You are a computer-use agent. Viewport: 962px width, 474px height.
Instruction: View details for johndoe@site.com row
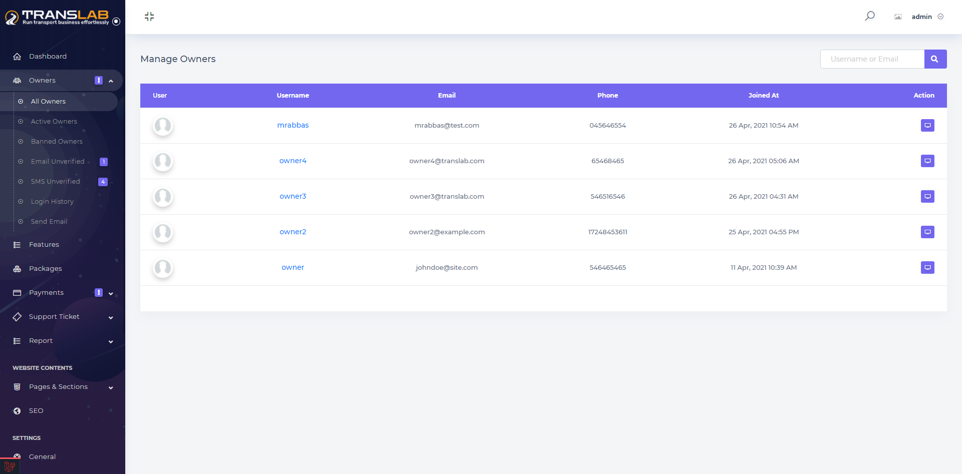(927, 267)
